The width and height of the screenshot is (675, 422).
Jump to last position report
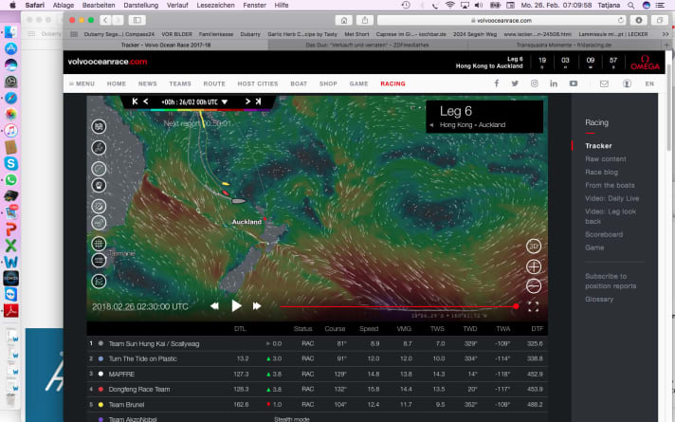(x=258, y=101)
